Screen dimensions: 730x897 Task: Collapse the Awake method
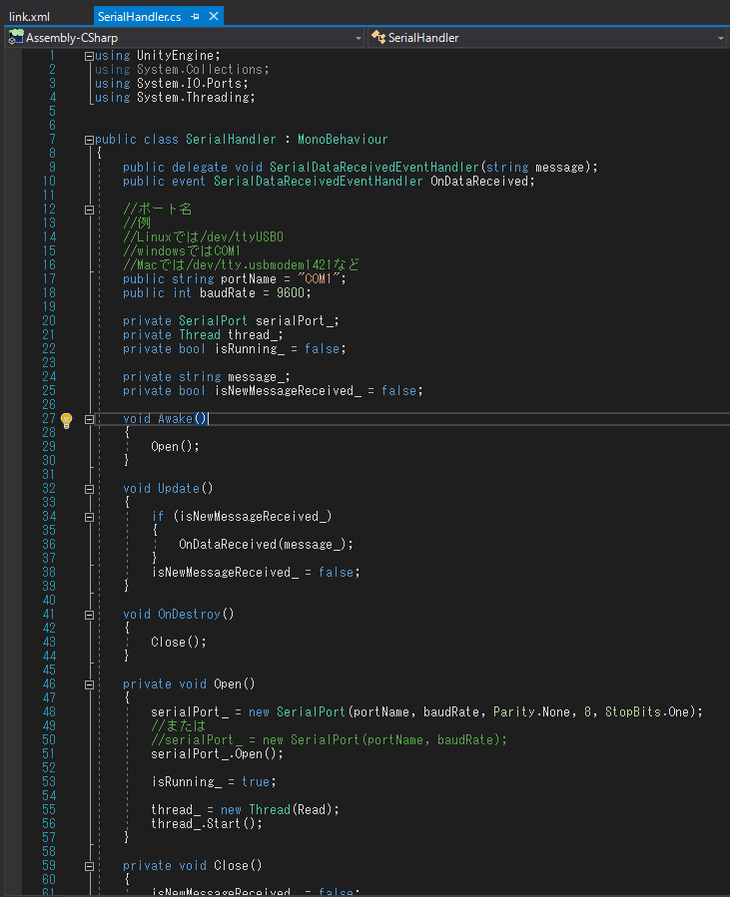click(x=89, y=419)
